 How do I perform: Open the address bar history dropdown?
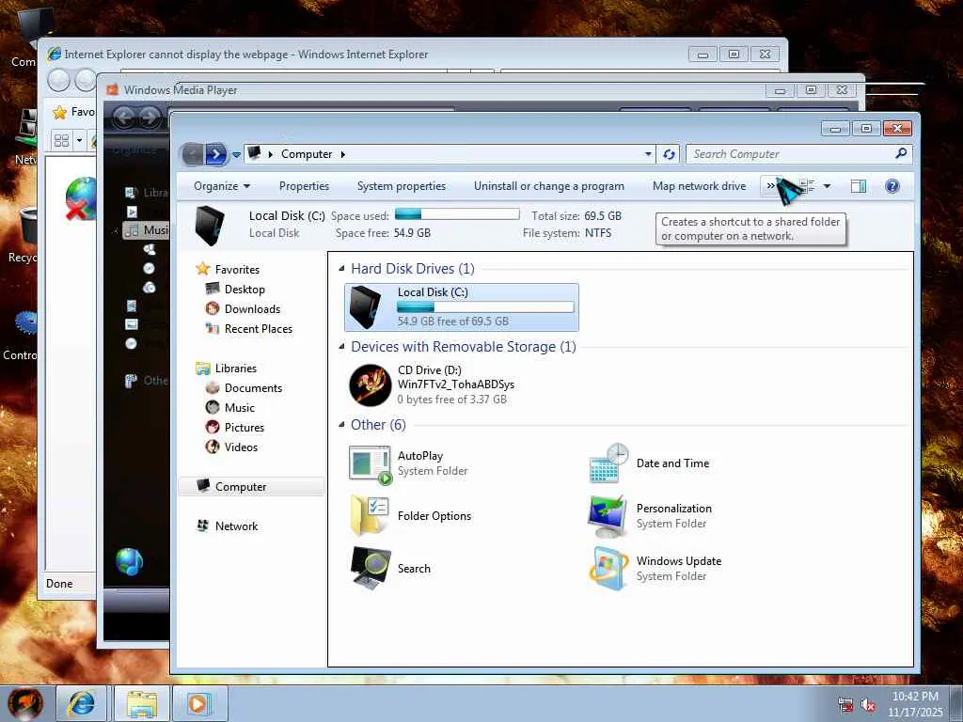click(x=648, y=154)
